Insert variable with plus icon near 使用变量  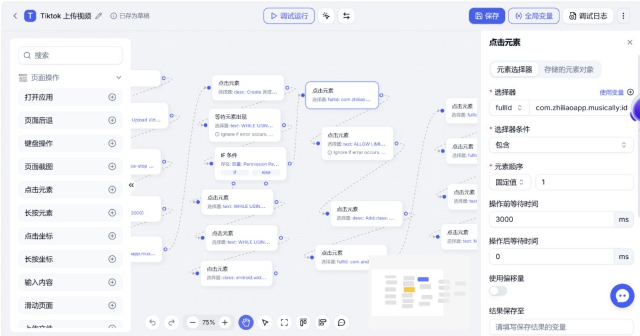(x=630, y=92)
